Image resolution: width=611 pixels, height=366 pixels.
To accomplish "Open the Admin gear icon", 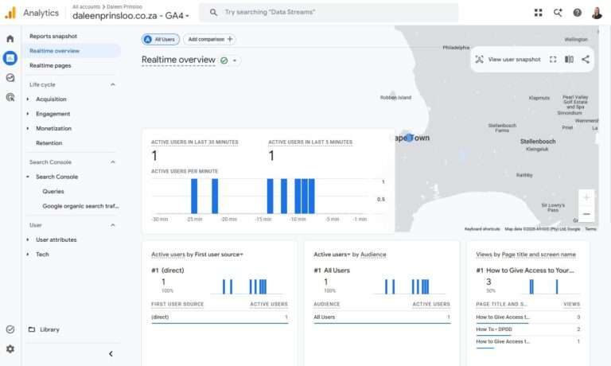I will (10, 348).
